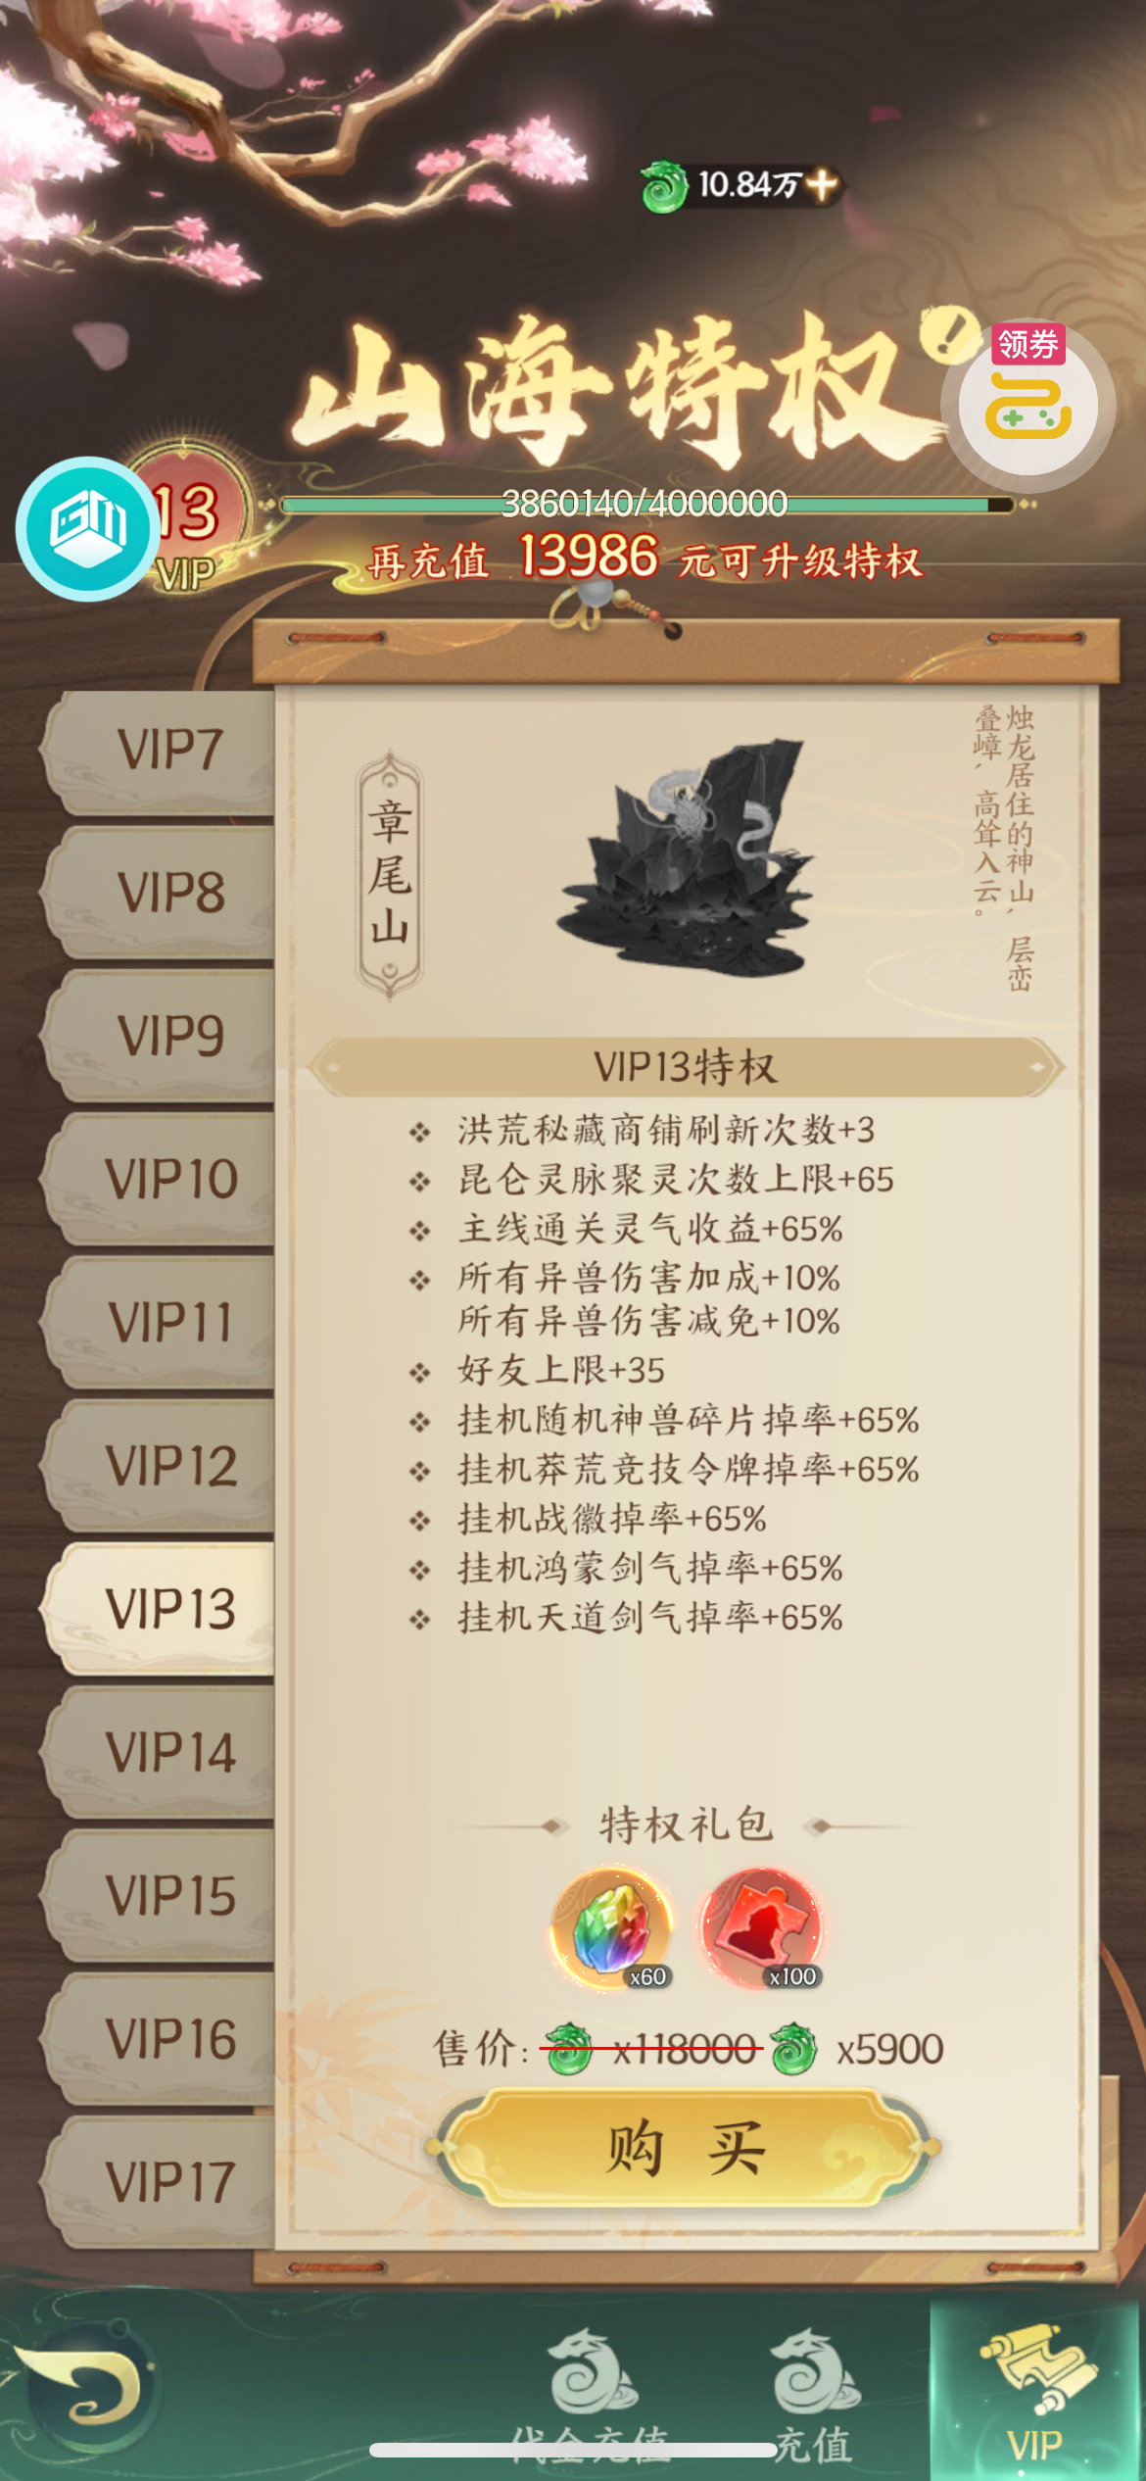Tap the exclamation info icon by title
The height and width of the screenshot is (2481, 1146).
948,332
